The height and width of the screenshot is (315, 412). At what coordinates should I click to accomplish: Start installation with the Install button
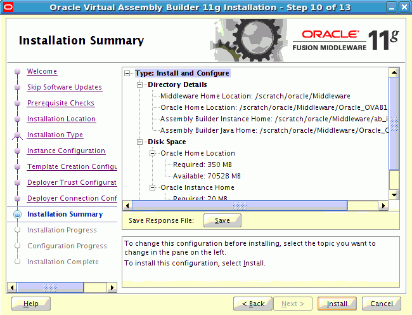[337, 304]
